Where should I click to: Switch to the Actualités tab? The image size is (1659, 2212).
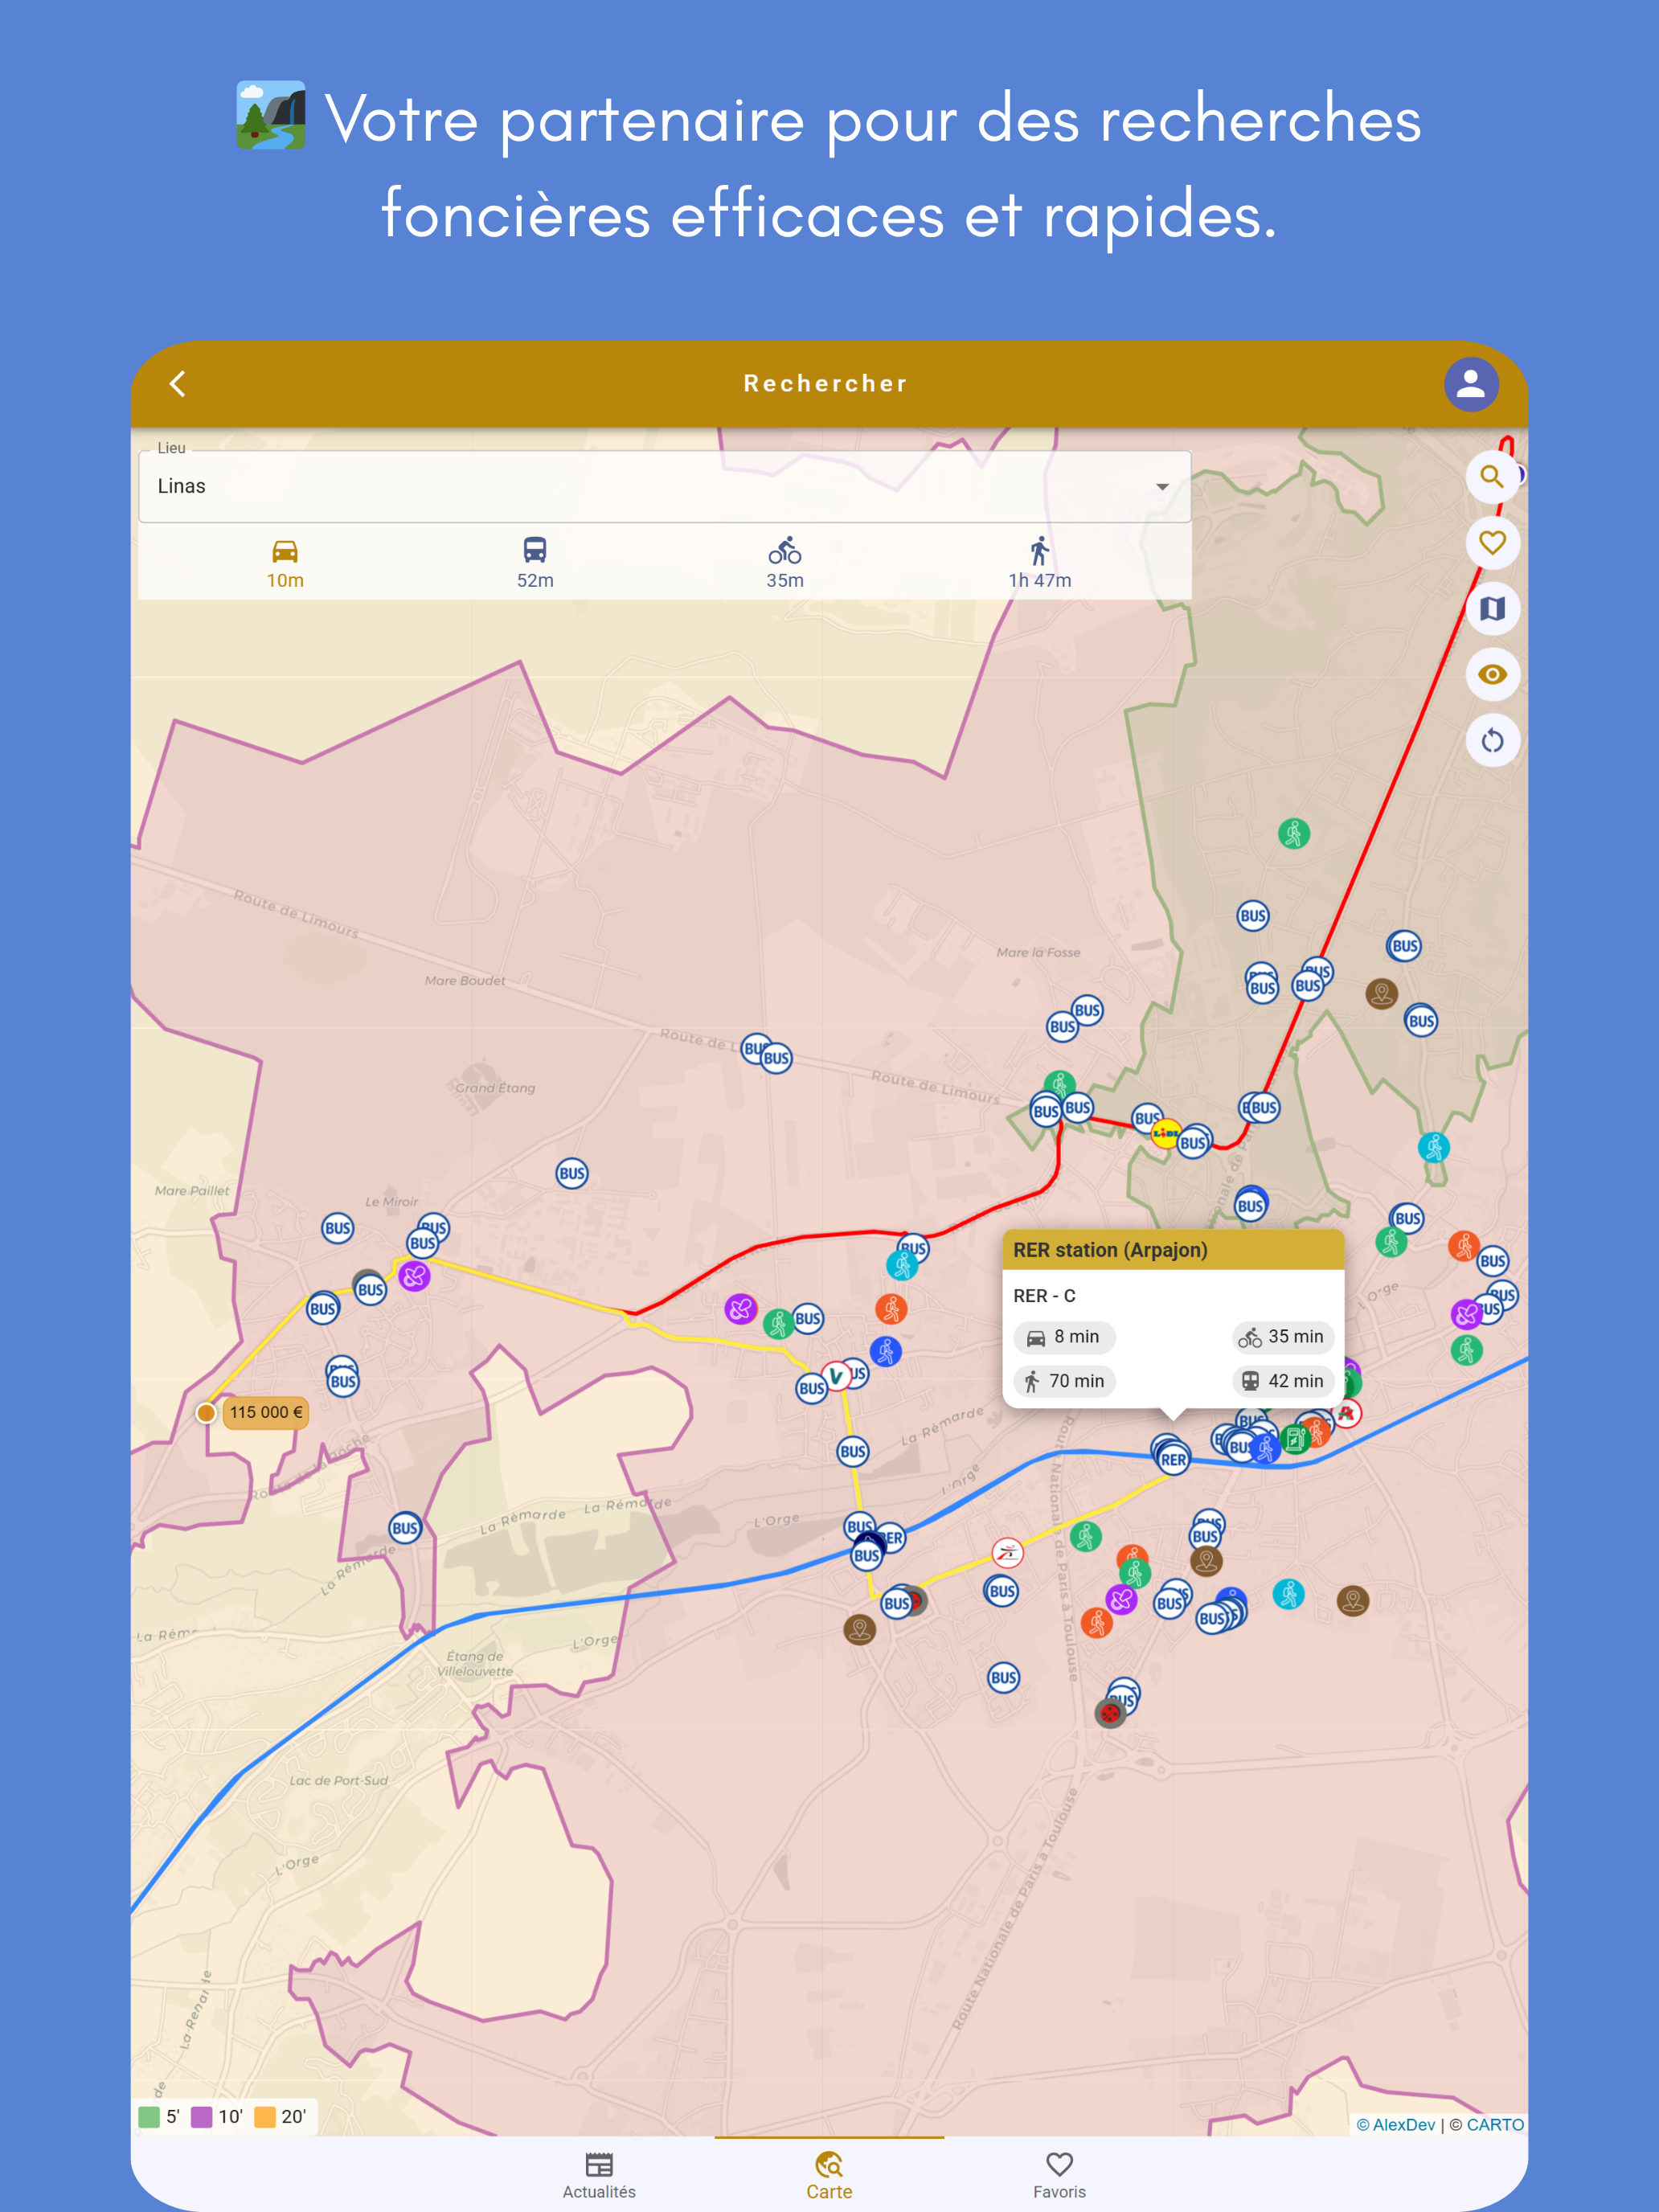tap(599, 2175)
